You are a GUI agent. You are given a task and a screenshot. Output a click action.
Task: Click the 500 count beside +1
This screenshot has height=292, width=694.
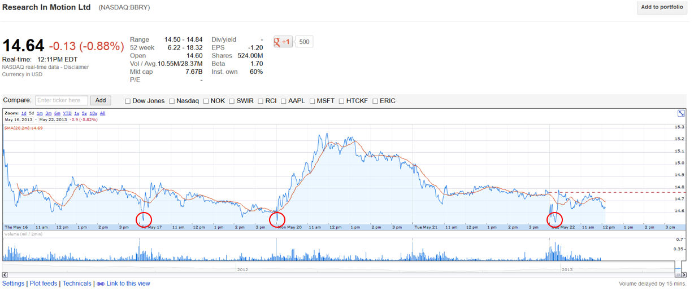click(304, 42)
